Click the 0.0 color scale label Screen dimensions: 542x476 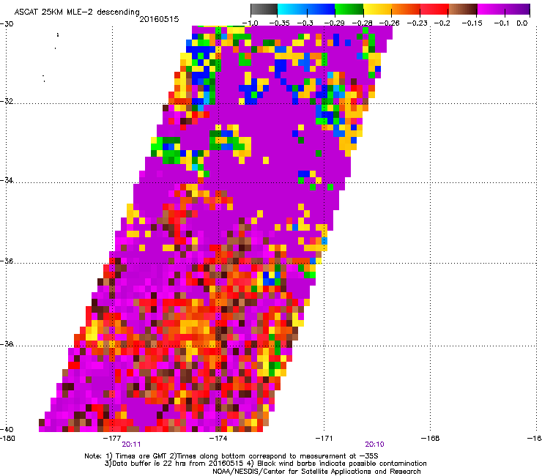pos(522,23)
